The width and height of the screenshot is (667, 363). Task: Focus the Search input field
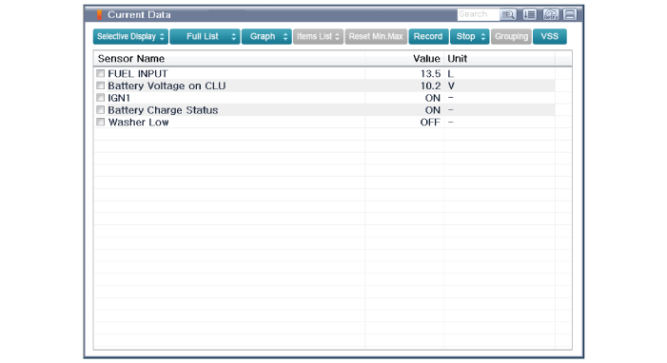click(479, 14)
